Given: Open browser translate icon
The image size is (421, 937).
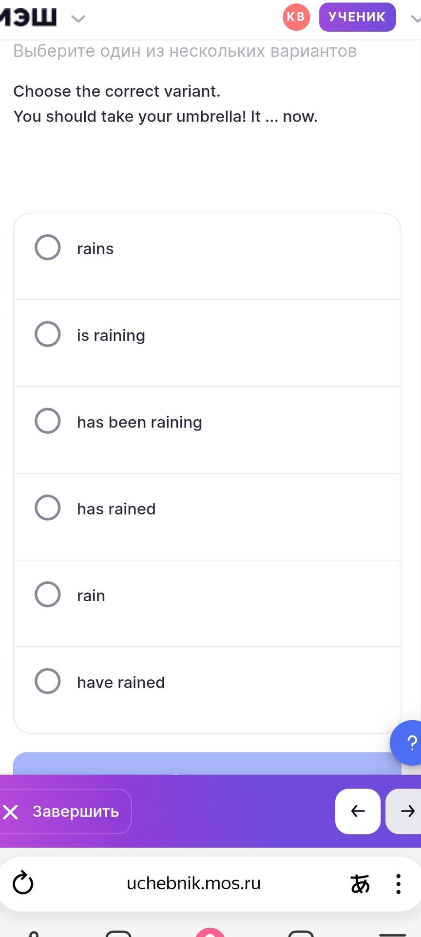Looking at the screenshot, I should tap(360, 883).
